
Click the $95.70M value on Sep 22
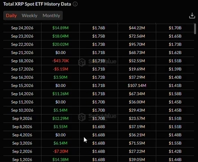click(x=137, y=45)
